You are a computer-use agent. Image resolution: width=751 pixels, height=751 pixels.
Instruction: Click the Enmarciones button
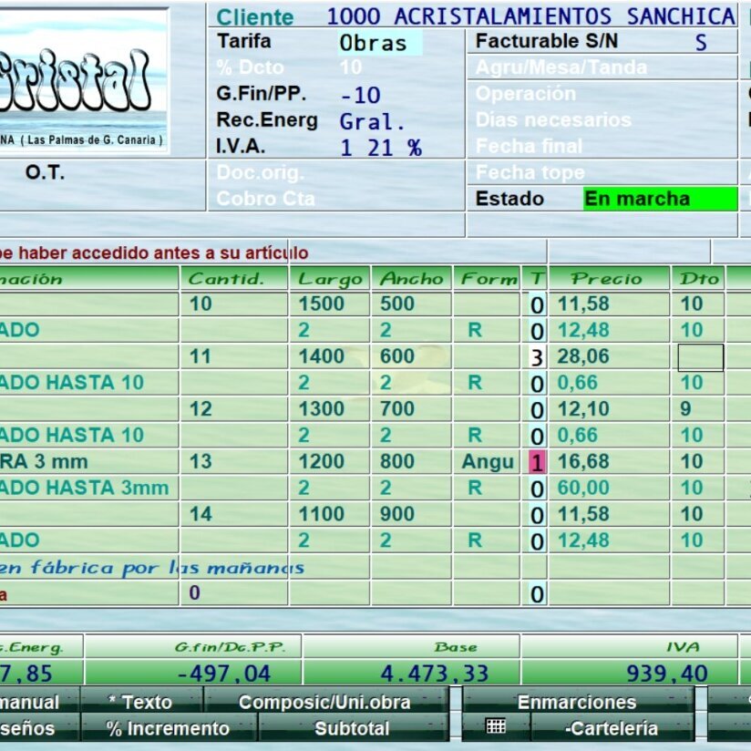[577, 702]
